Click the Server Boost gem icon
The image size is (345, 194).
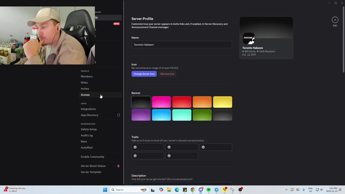point(118,166)
